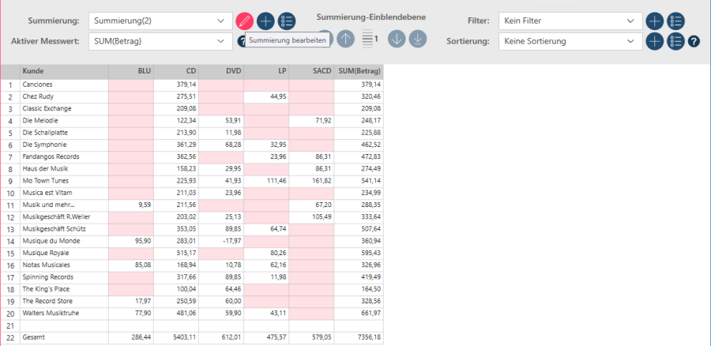Open the filter list management icon
The image size is (711, 346).
[675, 21]
